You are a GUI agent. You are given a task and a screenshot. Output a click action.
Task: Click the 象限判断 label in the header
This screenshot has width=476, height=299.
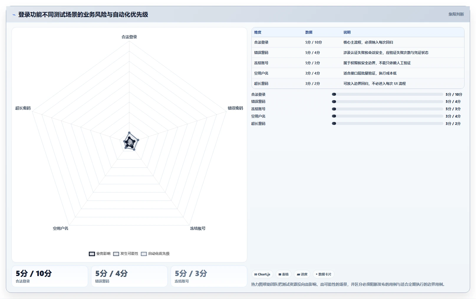[456, 14]
